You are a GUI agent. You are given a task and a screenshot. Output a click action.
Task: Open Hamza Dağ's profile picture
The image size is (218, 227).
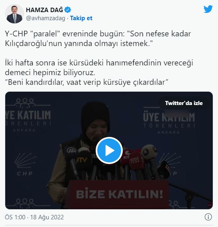[14, 14]
